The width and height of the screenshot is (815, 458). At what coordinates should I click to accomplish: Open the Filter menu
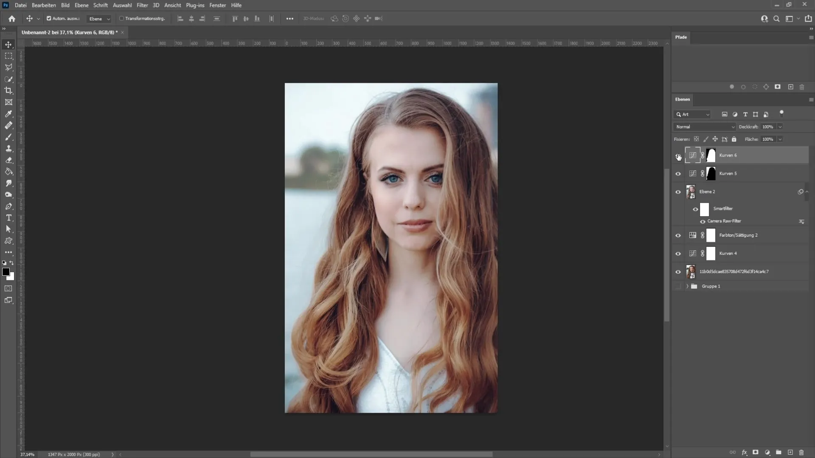pos(142,5)
